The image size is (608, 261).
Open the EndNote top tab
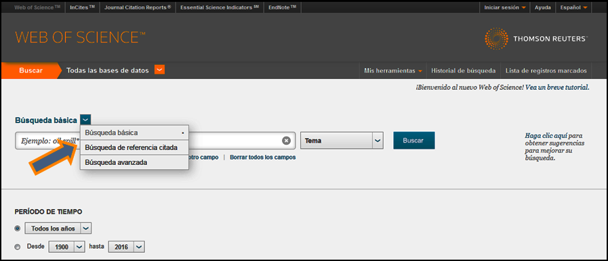pos(282,7)
